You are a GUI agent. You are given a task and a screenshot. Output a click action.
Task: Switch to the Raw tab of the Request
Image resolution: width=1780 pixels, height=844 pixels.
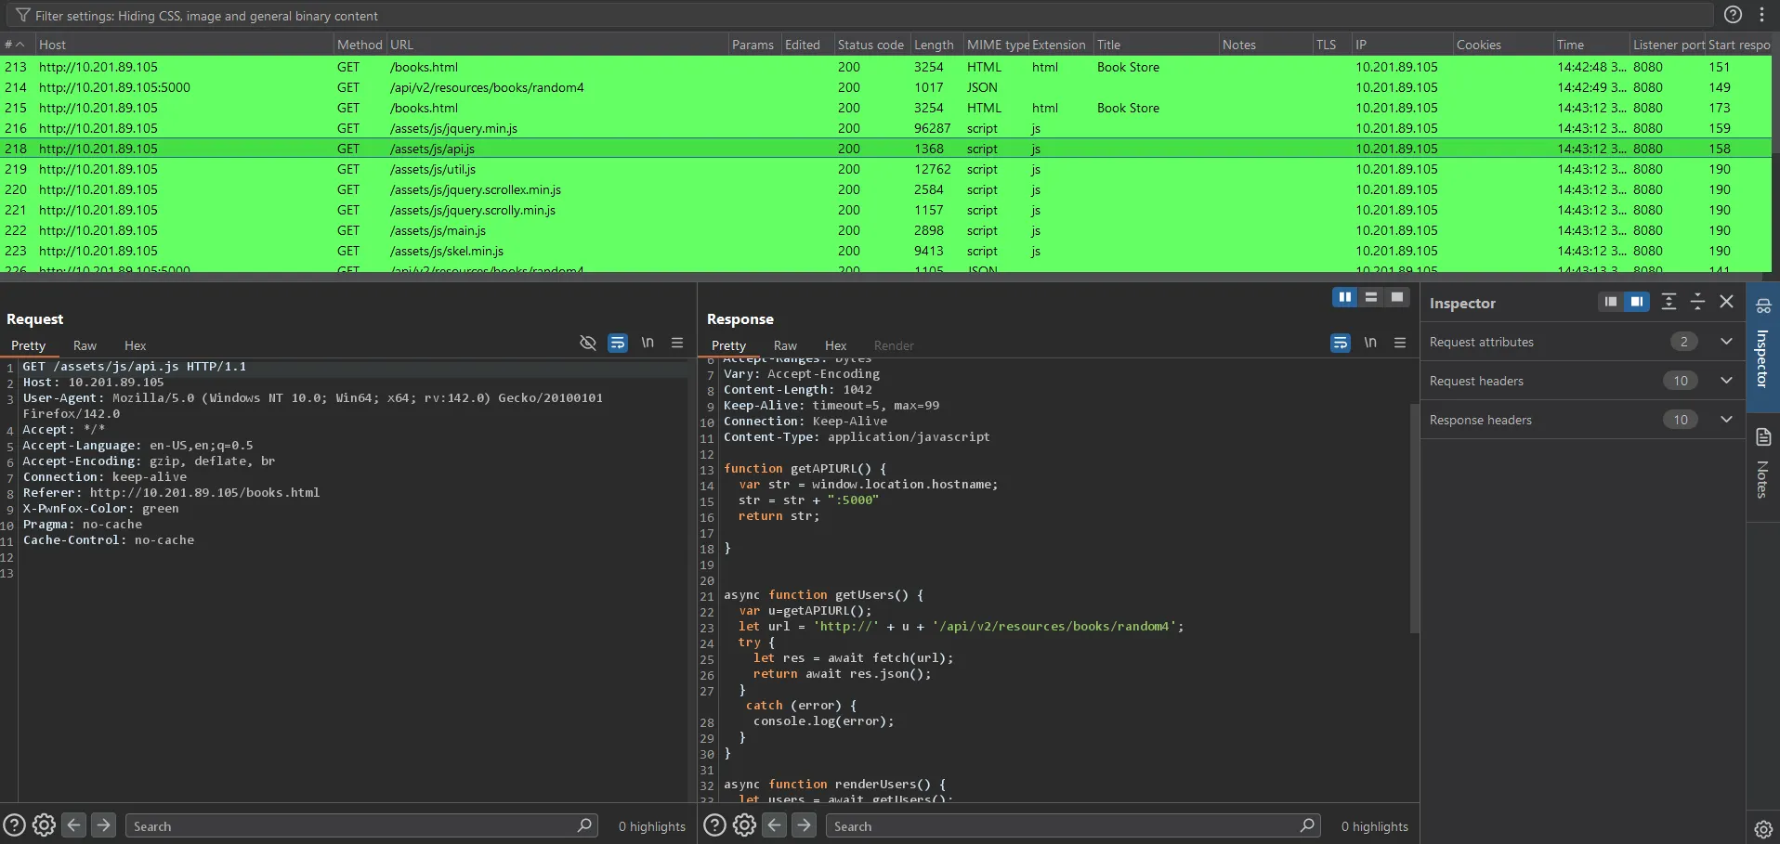pos(84,344)
